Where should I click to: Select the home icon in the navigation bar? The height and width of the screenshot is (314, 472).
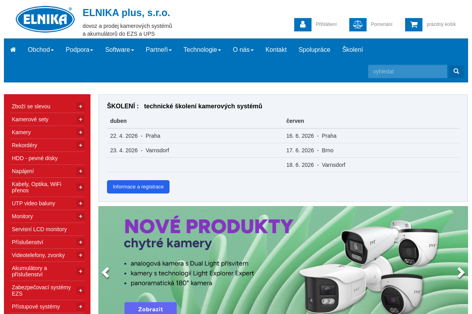pos(13,49)
